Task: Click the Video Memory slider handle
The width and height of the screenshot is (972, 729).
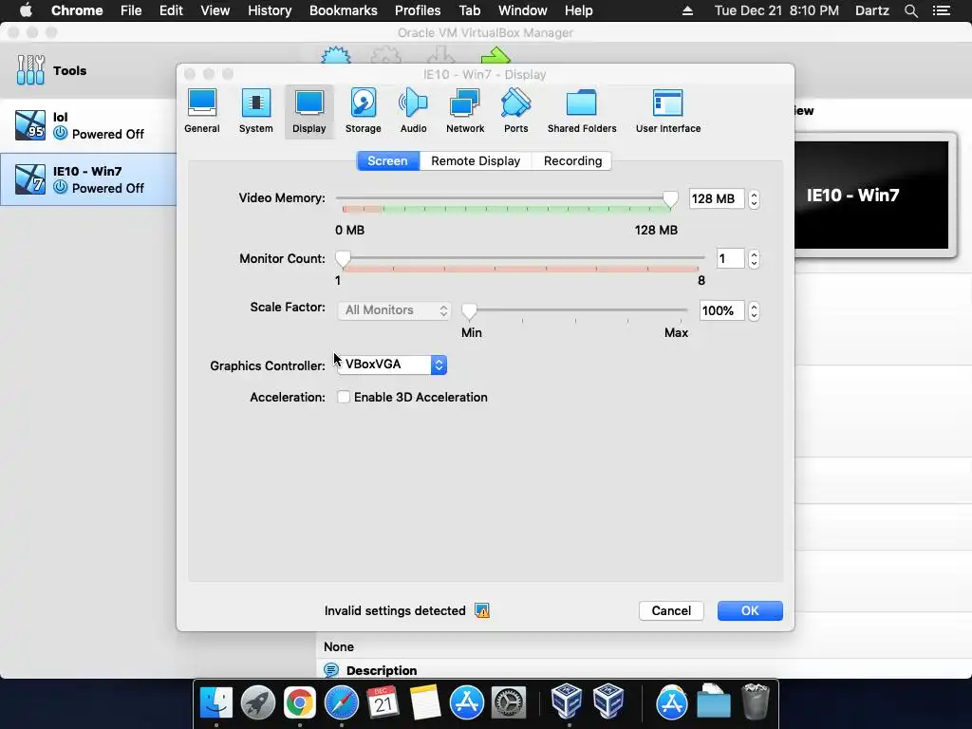Action: [670, 199]
